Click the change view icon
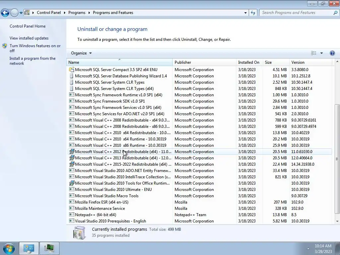This screenshot has height=255, width=340. [x=313, y=53]
